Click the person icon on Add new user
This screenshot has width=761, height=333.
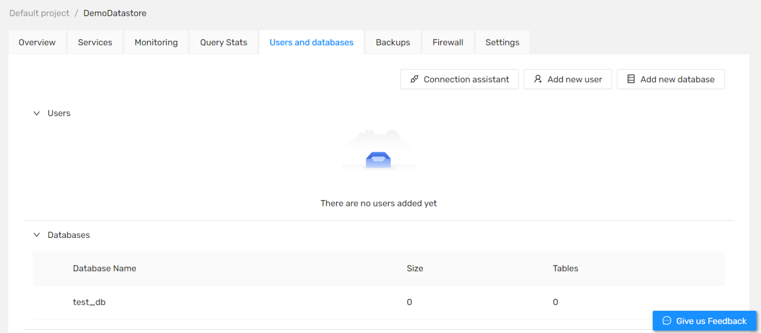point(537,79)
